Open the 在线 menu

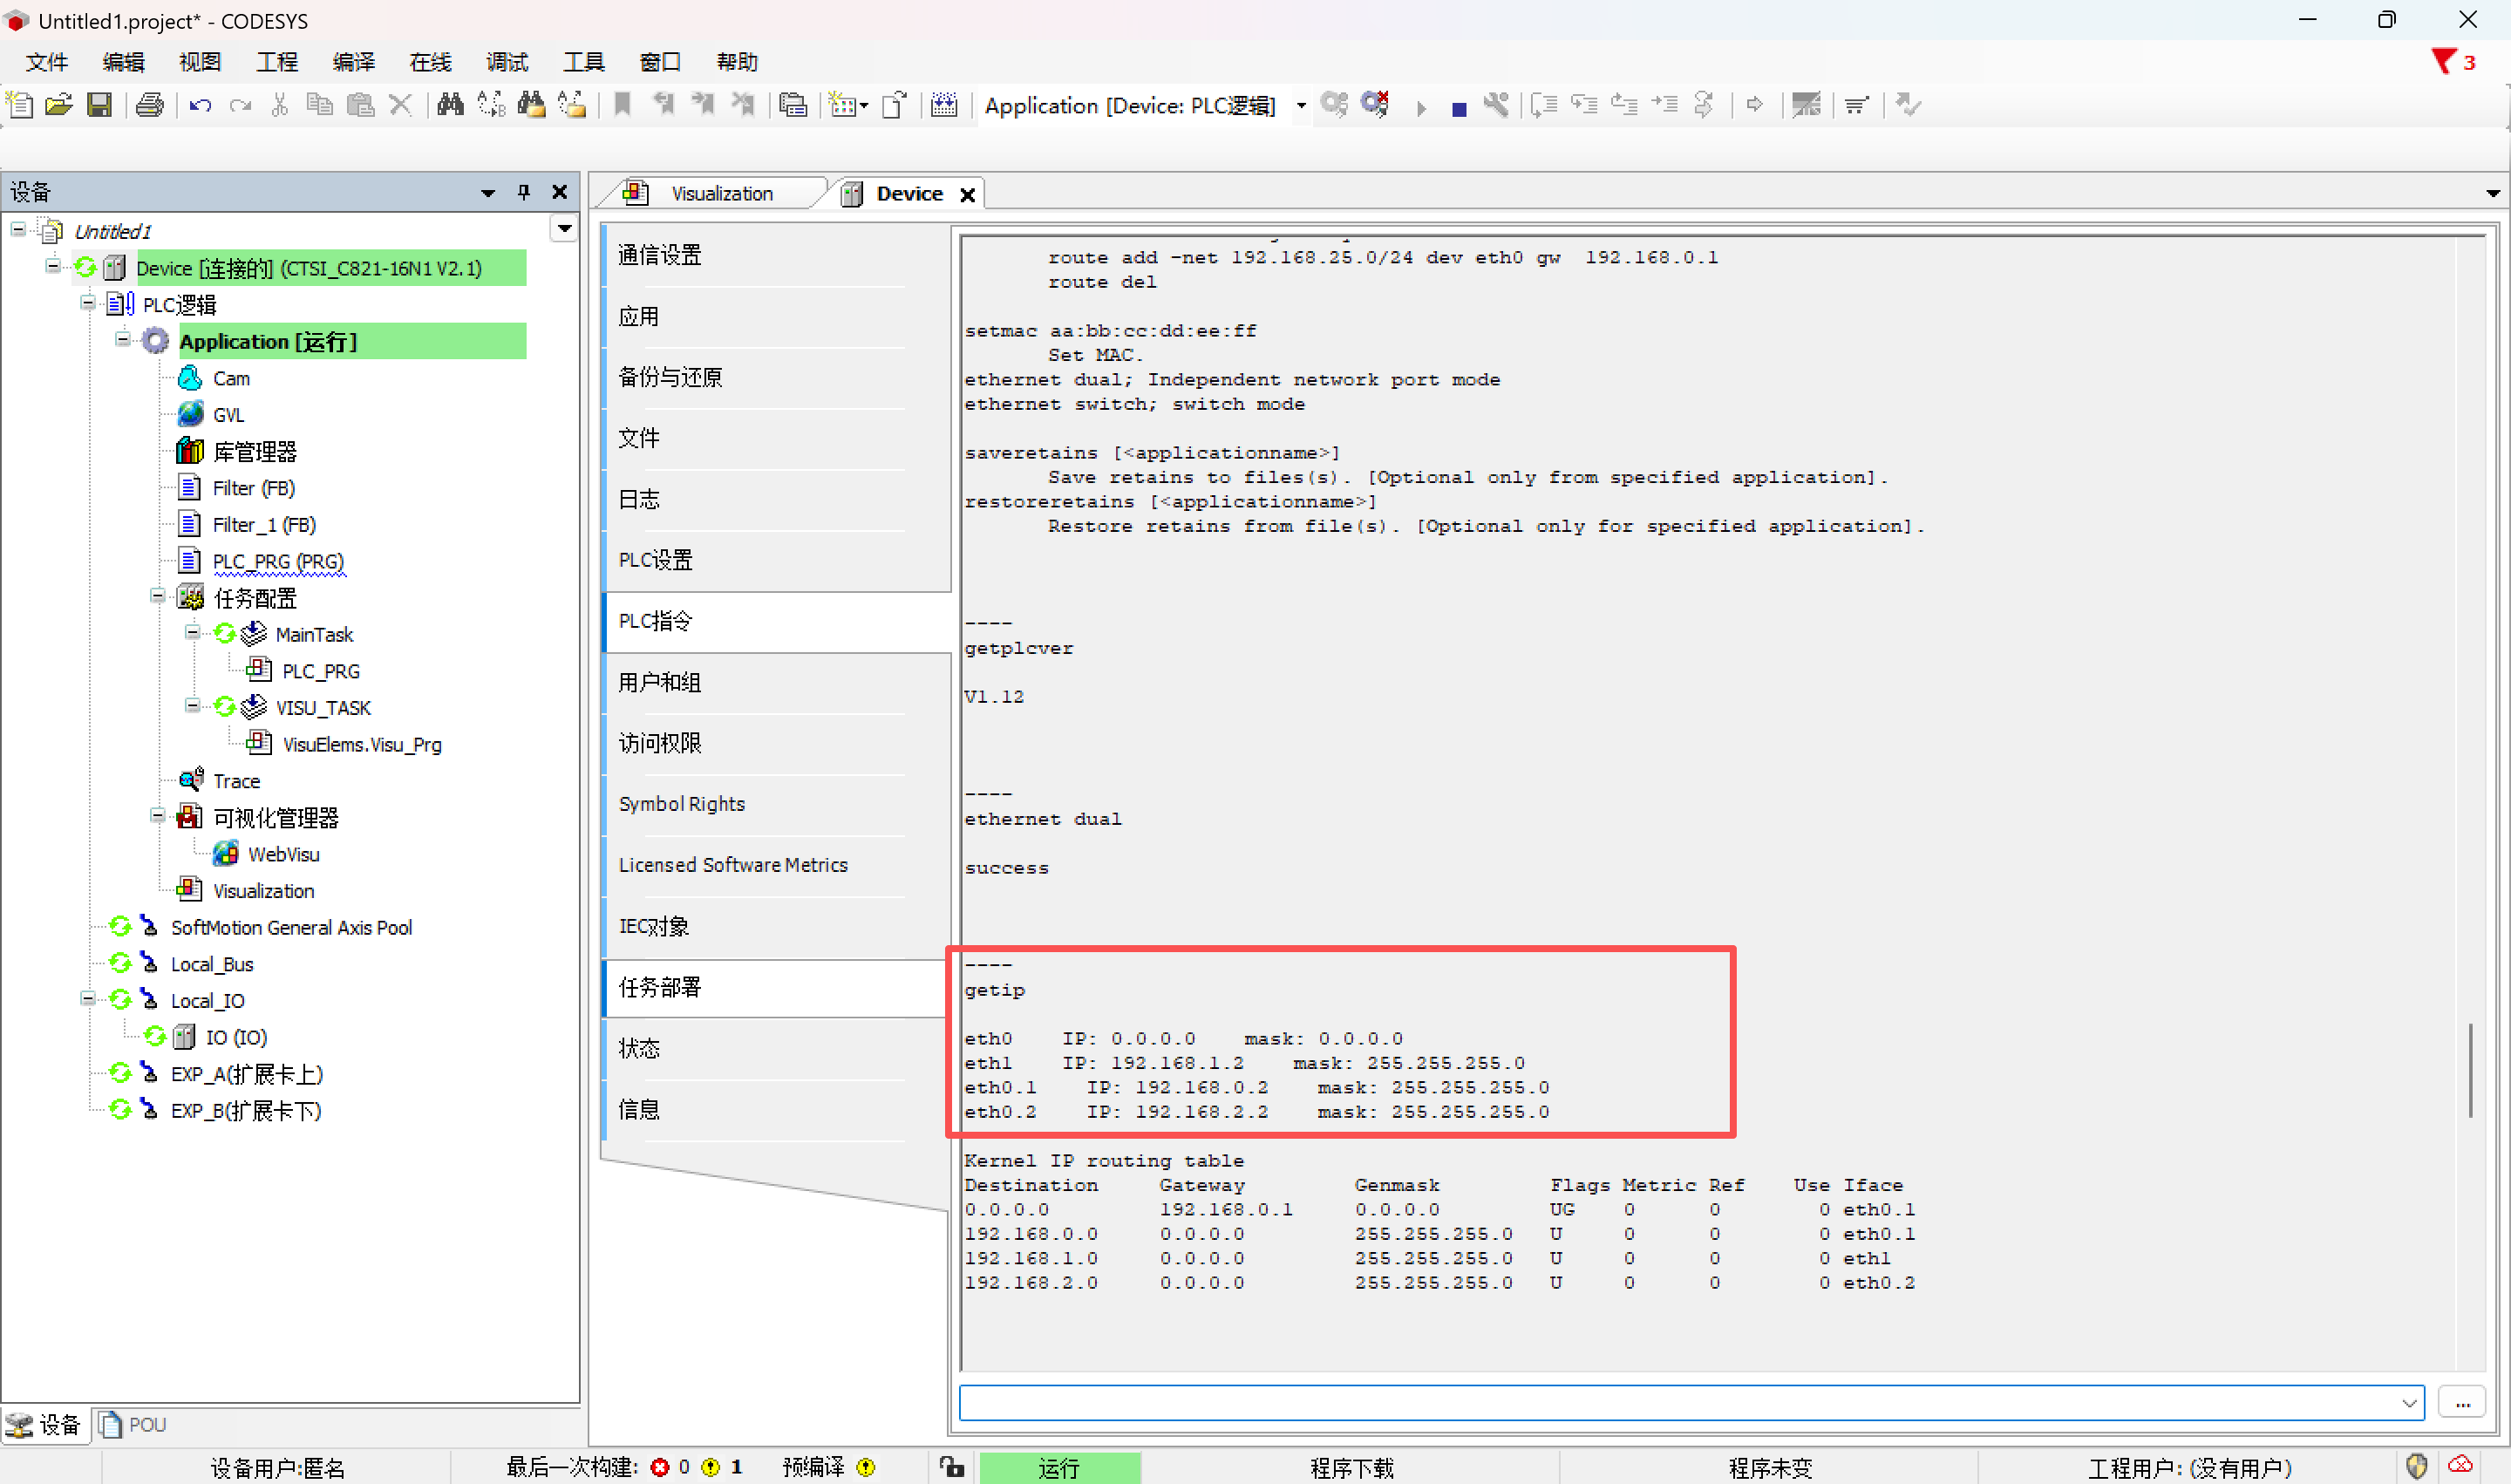point(430,62)
